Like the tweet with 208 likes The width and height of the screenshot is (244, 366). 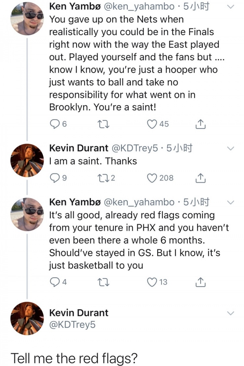[152, 178]
